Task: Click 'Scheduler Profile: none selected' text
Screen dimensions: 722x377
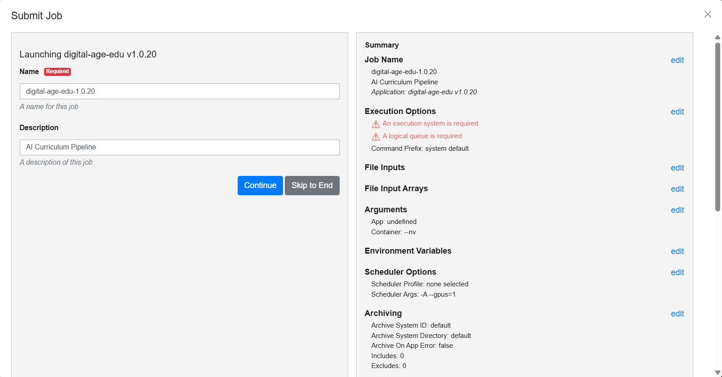Action: (x=420, y=284)
